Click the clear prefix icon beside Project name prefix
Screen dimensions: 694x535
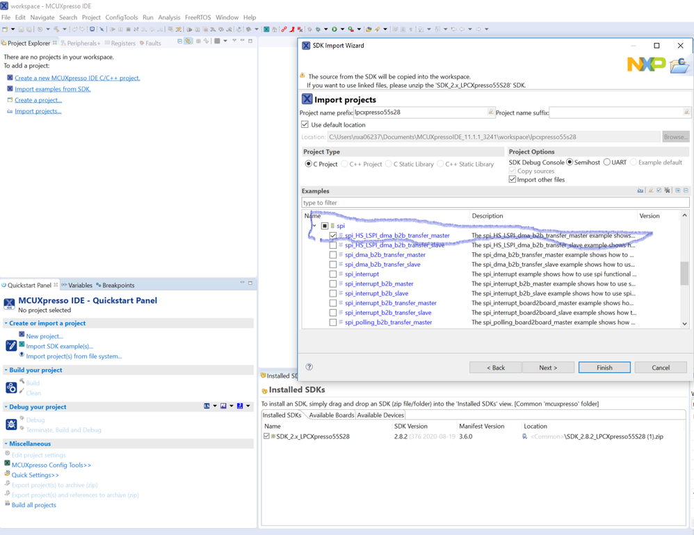coord(490,112)
